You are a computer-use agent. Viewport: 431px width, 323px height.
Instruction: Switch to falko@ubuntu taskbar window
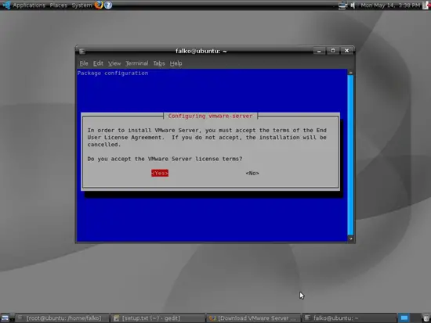tap(350, 318)
